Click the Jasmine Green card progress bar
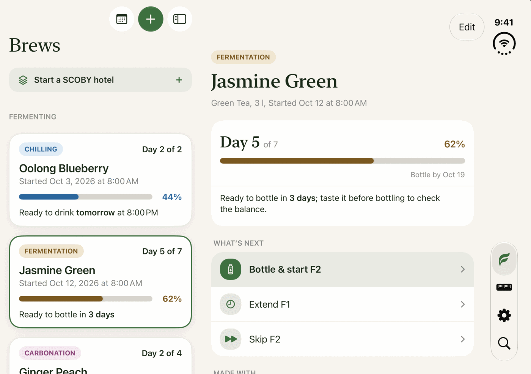The width and height of the screenshot is (531, 374). coord(86,299)
